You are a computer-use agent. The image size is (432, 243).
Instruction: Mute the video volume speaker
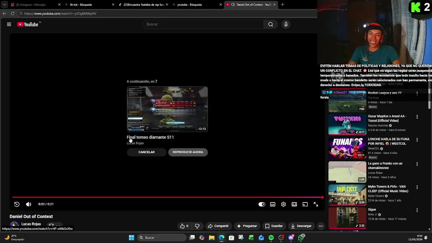click(29, 204)
